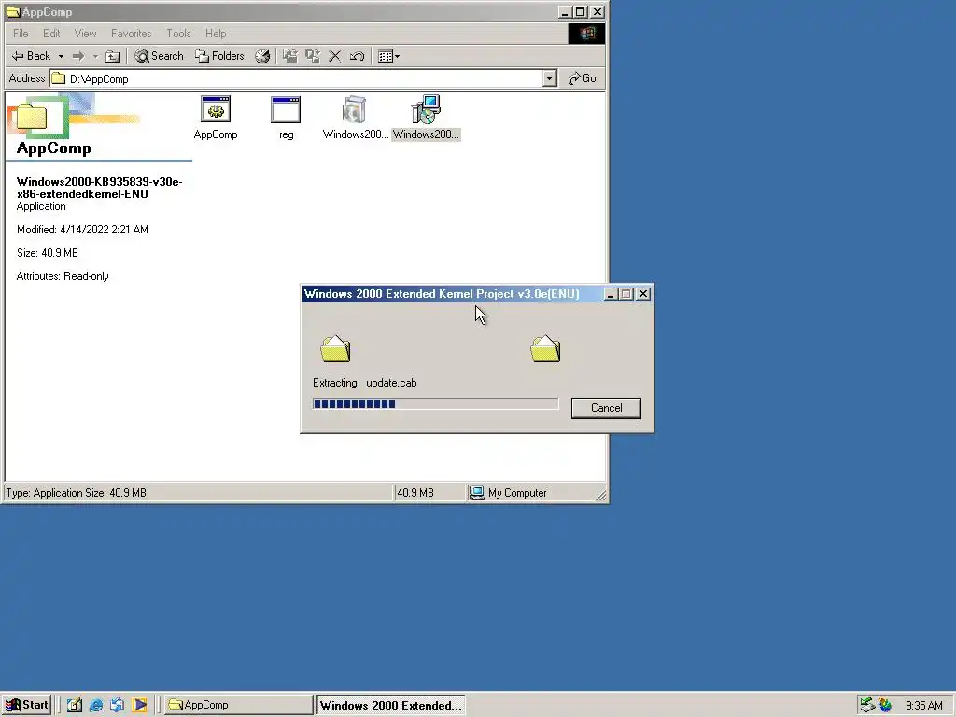956x717 pixels.
Task: Open the Edit menu
Action: tap(51, 34)
